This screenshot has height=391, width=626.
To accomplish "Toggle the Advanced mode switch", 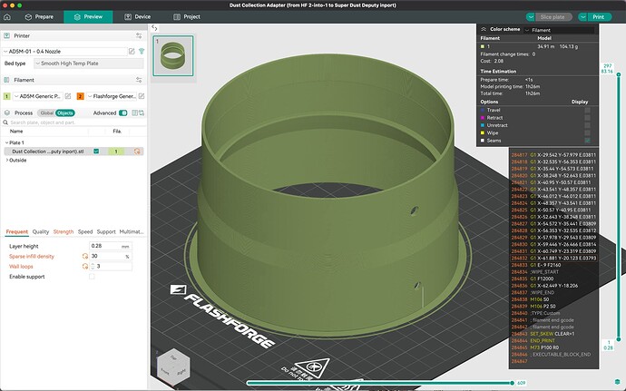I will tap(123, 113).
